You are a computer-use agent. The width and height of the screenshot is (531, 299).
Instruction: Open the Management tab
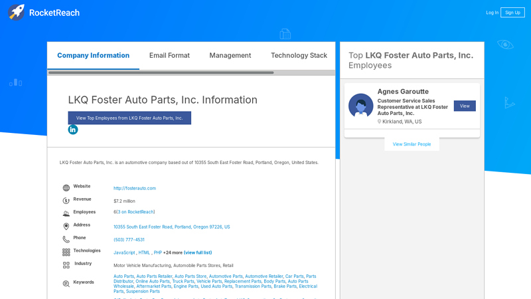(x=230, y=55)
